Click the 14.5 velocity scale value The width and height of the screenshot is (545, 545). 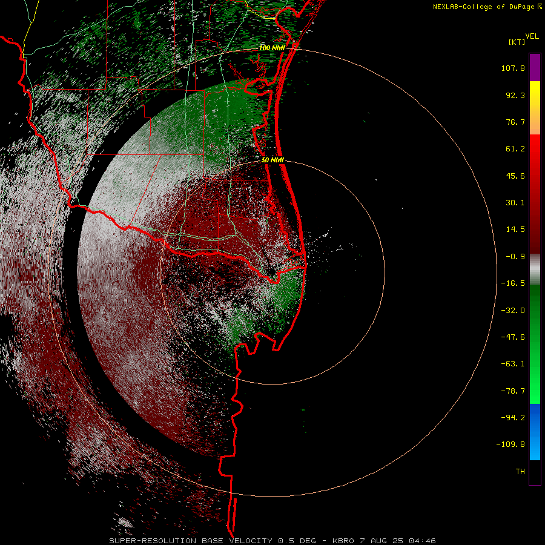tap(515, 230)
